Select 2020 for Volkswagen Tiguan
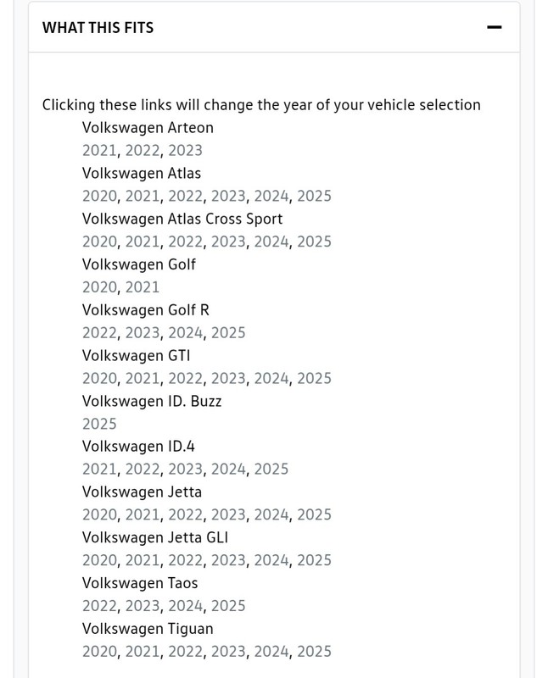Viewport: 548px width, 678px height. coord(99,651)
